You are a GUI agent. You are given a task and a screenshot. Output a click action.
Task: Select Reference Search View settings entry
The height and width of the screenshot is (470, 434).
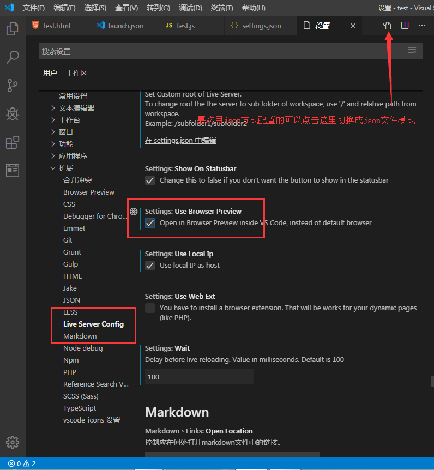[x=96, y=384]
